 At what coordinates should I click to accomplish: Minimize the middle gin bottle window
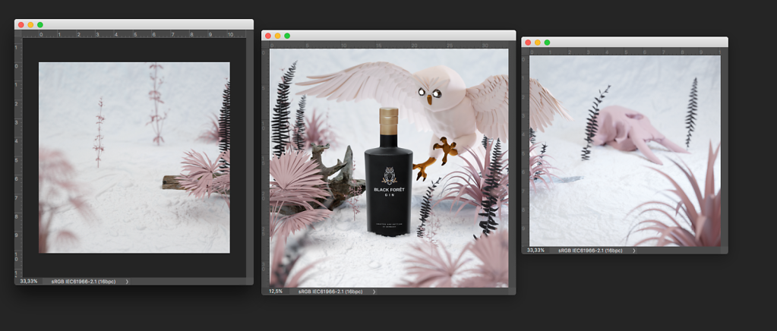[277, 36]
